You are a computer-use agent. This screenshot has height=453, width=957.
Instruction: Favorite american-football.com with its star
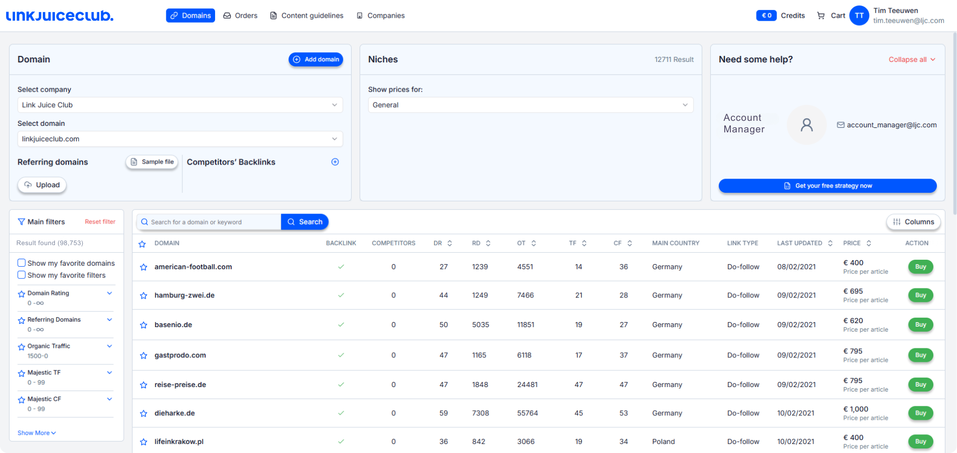(144, 267)
